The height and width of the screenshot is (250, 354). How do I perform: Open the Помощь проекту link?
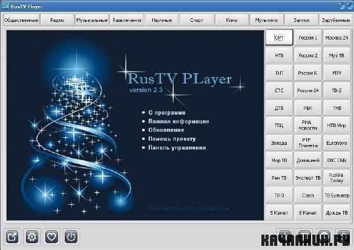pos(172,139)
